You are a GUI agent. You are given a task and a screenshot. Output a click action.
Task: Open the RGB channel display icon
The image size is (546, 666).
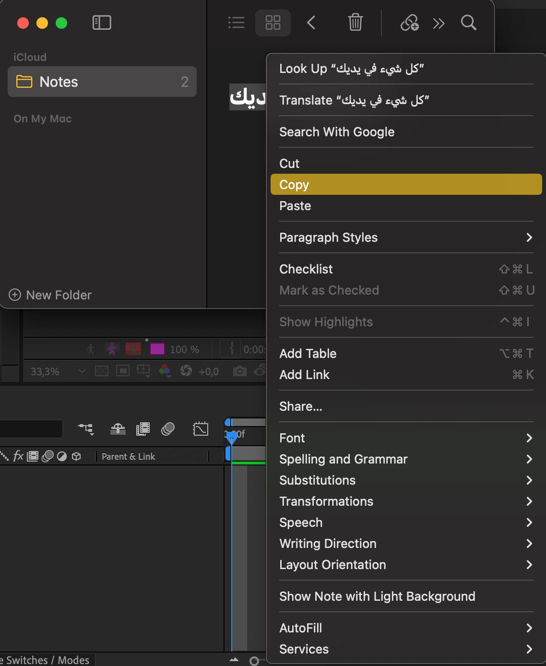tap(165, 371)
